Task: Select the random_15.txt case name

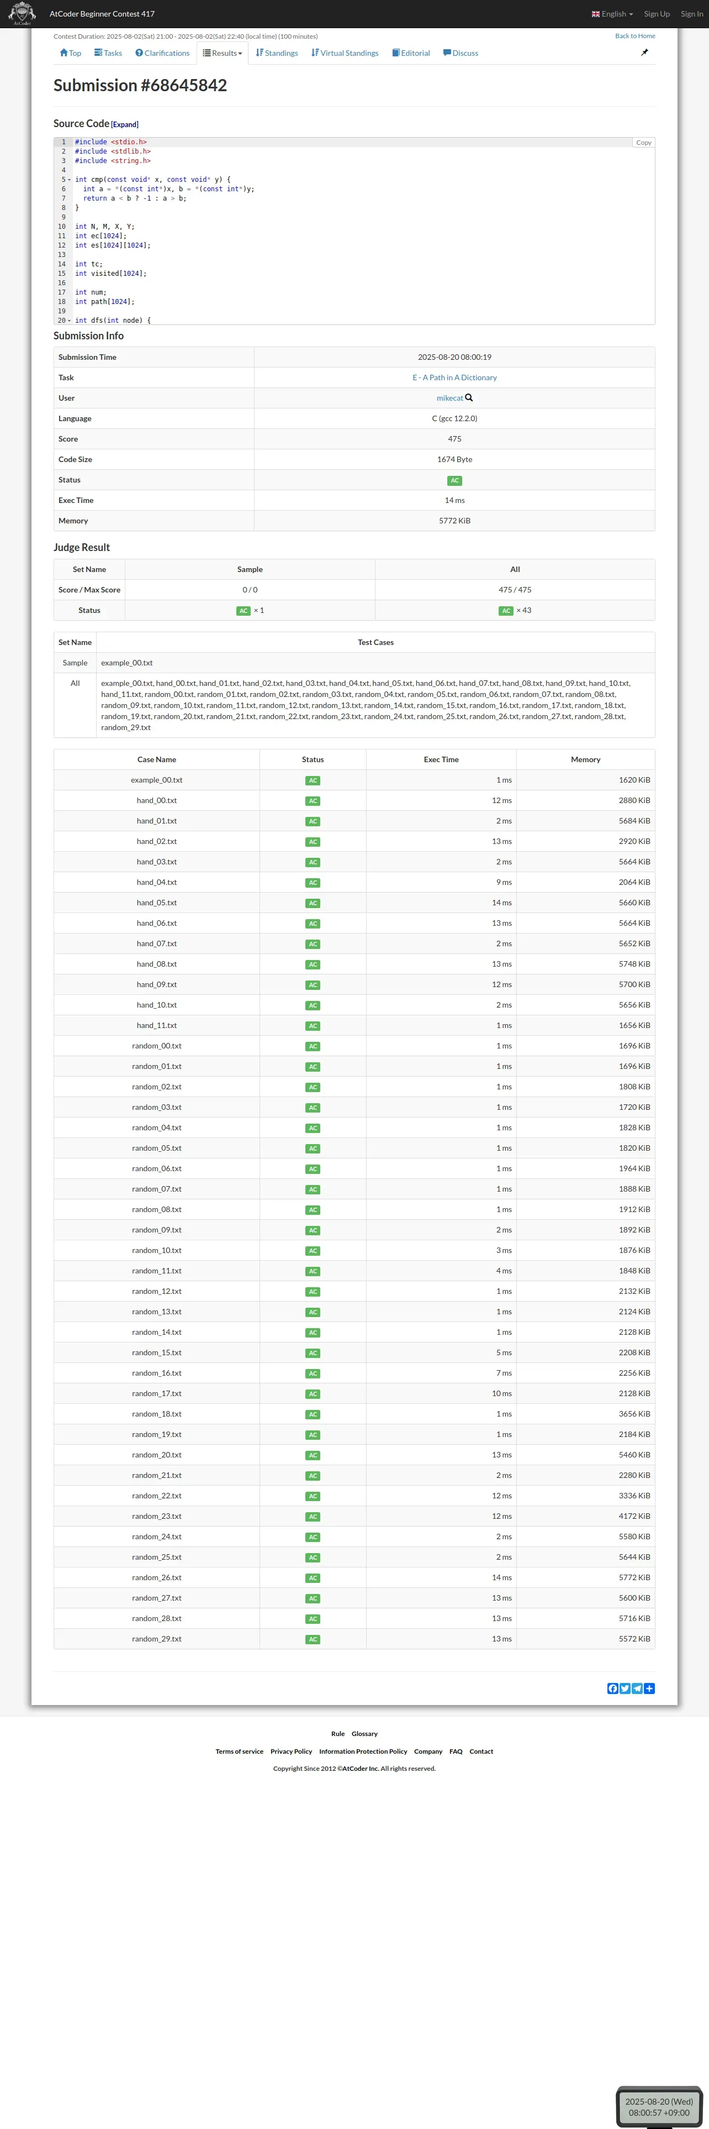Action: point(157,1353)
